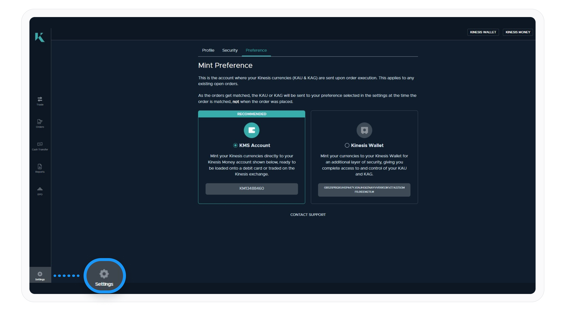565x311 pixels.
Task: Switch to the Preference tab
Action: point(256,50)
